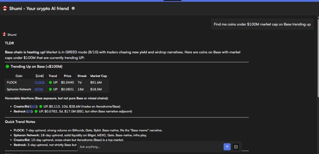Click the Streak column header
The image size is (319, 154).
[82, 76]
